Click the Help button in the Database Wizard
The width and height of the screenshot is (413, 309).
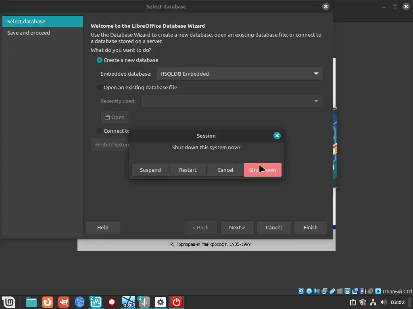pos(103,227)
